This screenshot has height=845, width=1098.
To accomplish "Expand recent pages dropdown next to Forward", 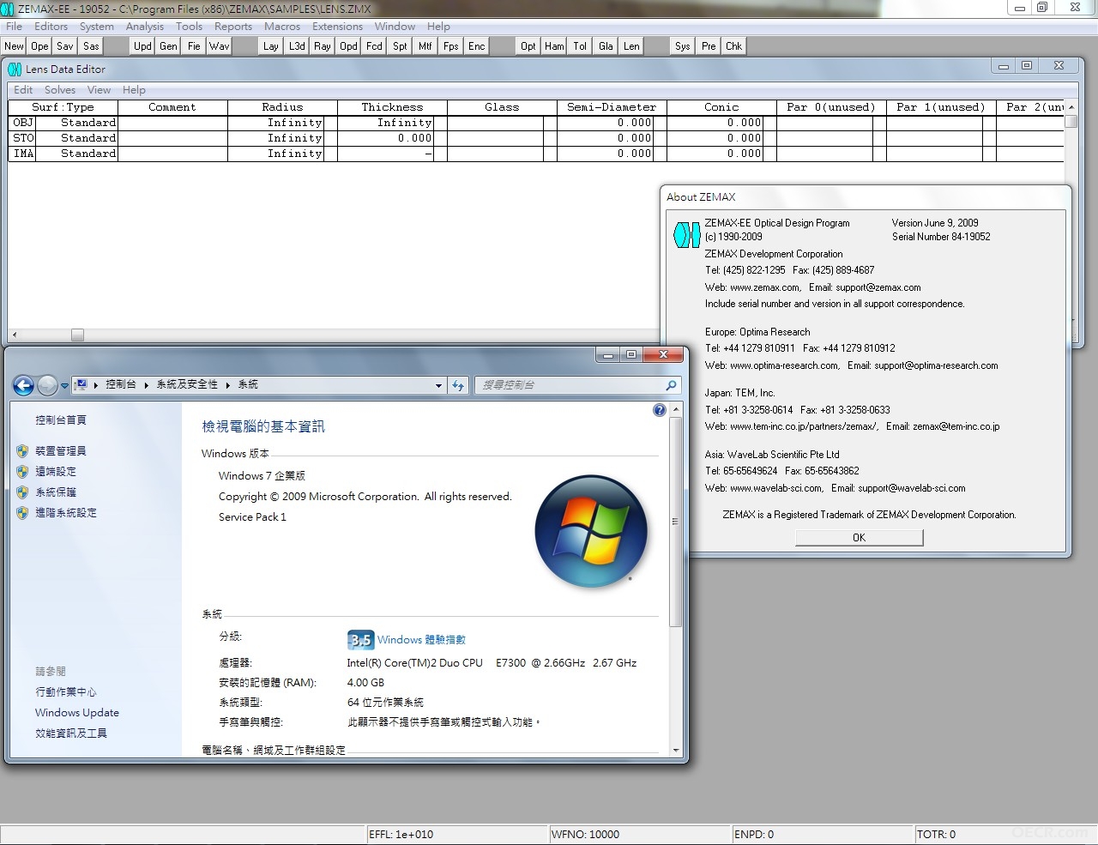I will [64, 386].
